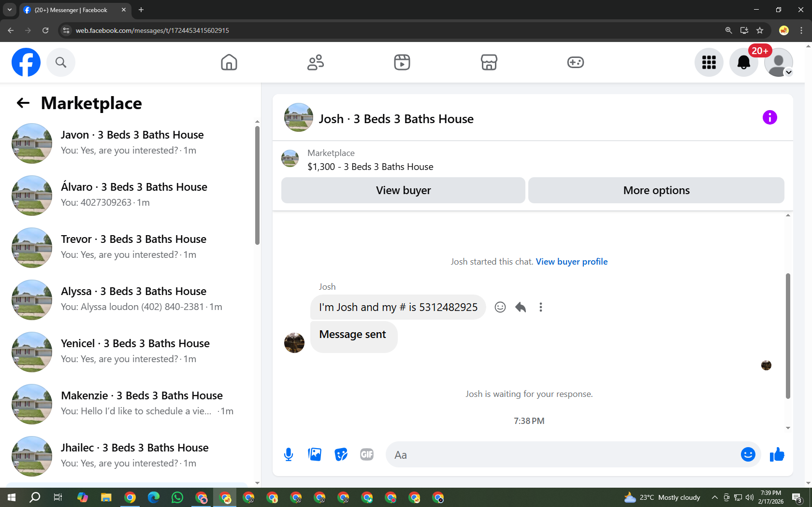Image resolution: width=812 pixels, height=507 pixels.
Task: Go back from Marketplace chat list
Action: 23,103
